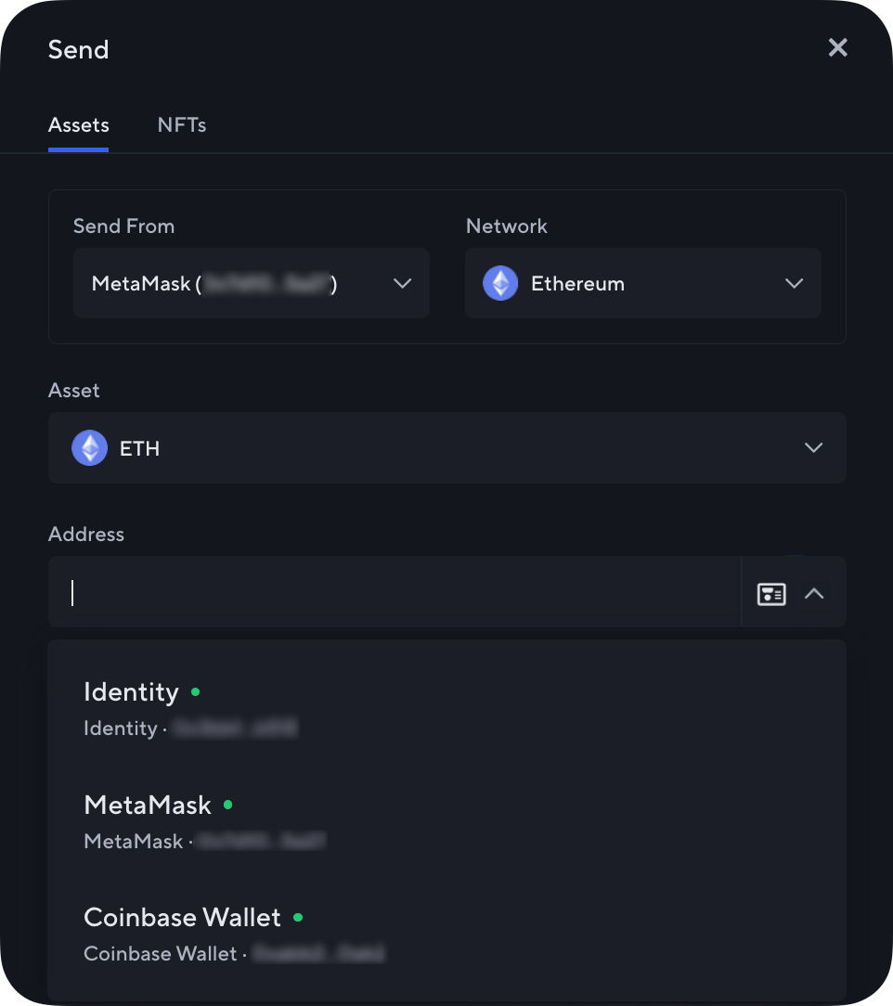Open the Send From account dropdown
Image resolution: width=893 pixels, height=1006 pixels.
pyautogui.click(x=402, y=283)
